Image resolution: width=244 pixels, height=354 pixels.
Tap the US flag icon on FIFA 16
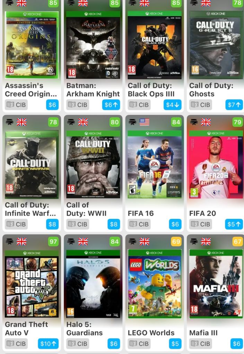point(145,122)
